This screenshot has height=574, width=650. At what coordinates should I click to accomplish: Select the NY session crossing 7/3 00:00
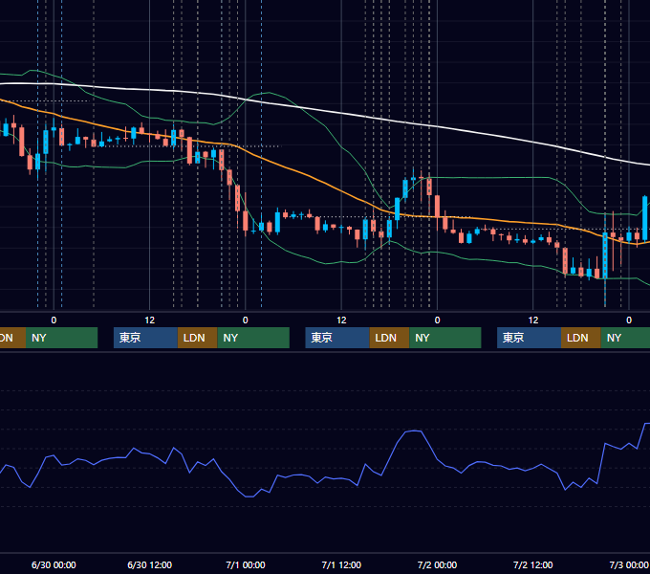(625, 338)
